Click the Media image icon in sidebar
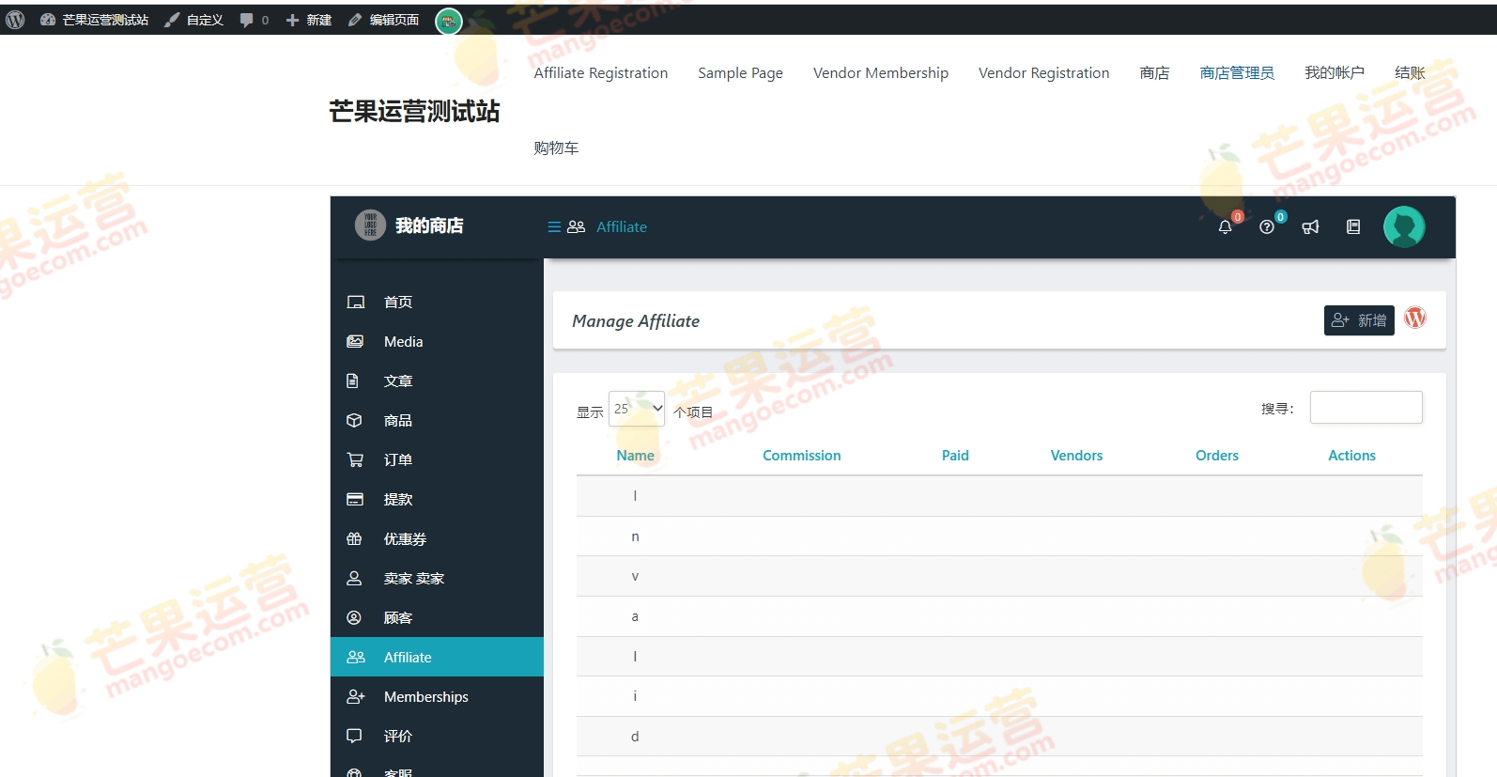The height and width of the screenshot is (777, 1497). [x=355, y=341]
